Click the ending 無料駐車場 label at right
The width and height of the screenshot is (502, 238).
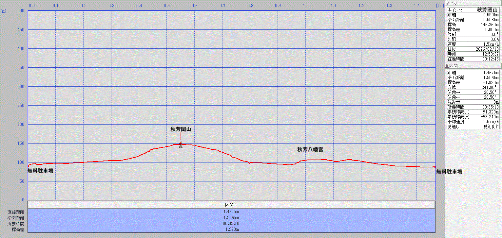[449, 172]
